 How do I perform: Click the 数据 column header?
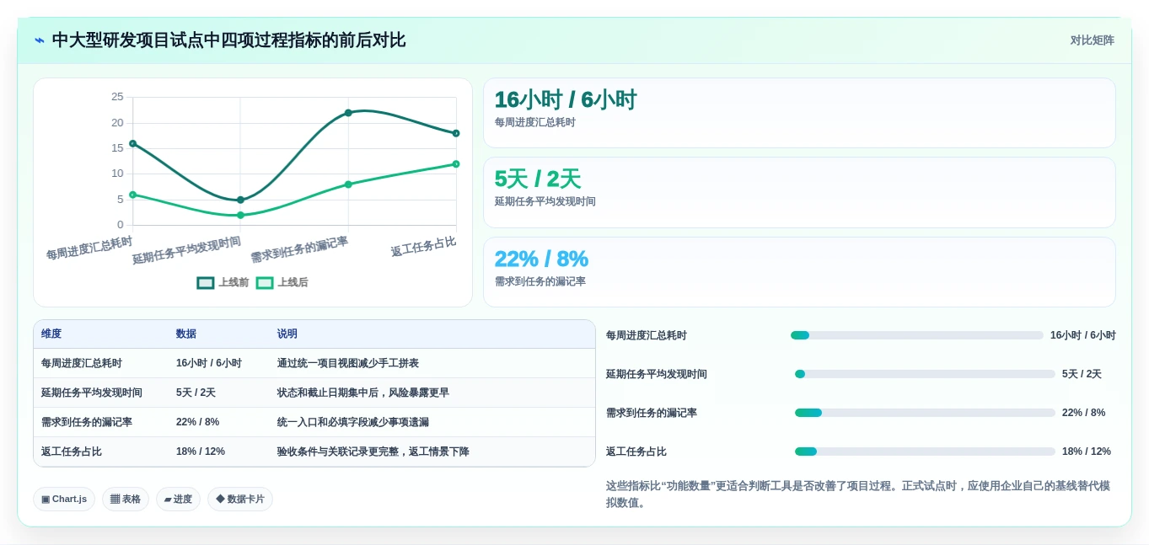(186, 334)
